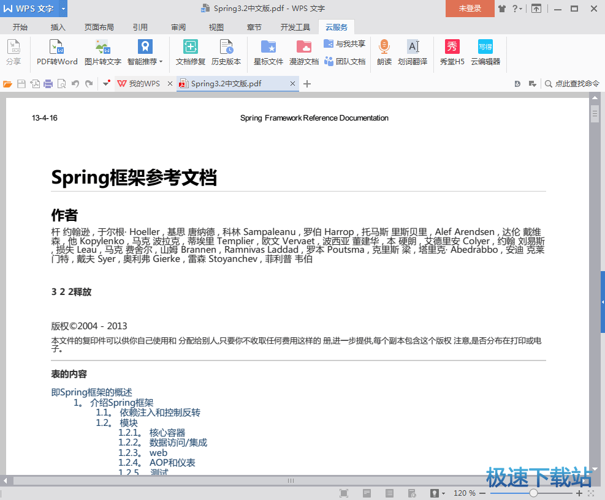Open the 开始 ribbon tab
605x500 pixels.
point(20,27)
